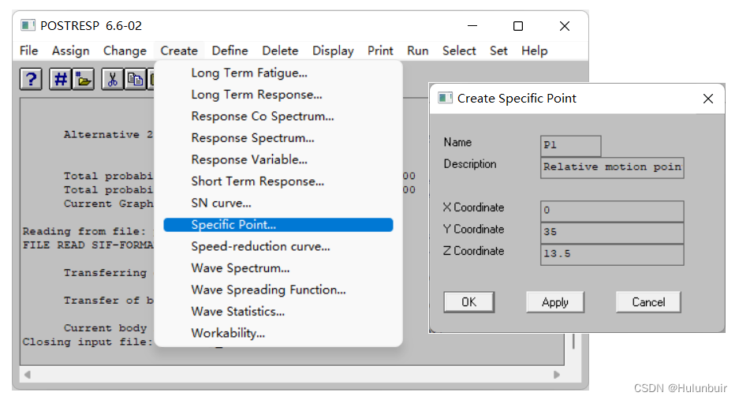
Task: Click the Name field containing P1
Action: point(571,146)
